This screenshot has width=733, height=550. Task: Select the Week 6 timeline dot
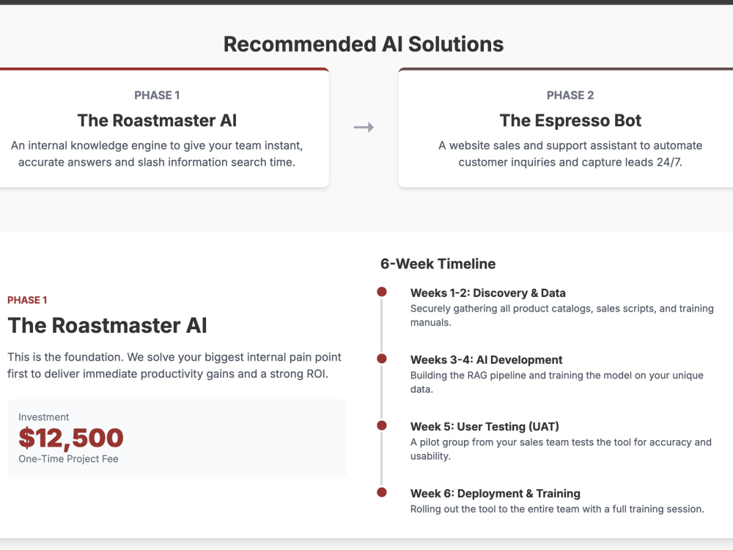382,493
